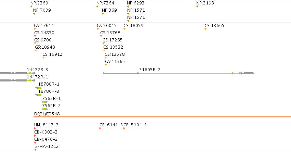Select the GS:14830 triangle marker
This screenshot has height=152, width=291.
[x=35, y=36]
